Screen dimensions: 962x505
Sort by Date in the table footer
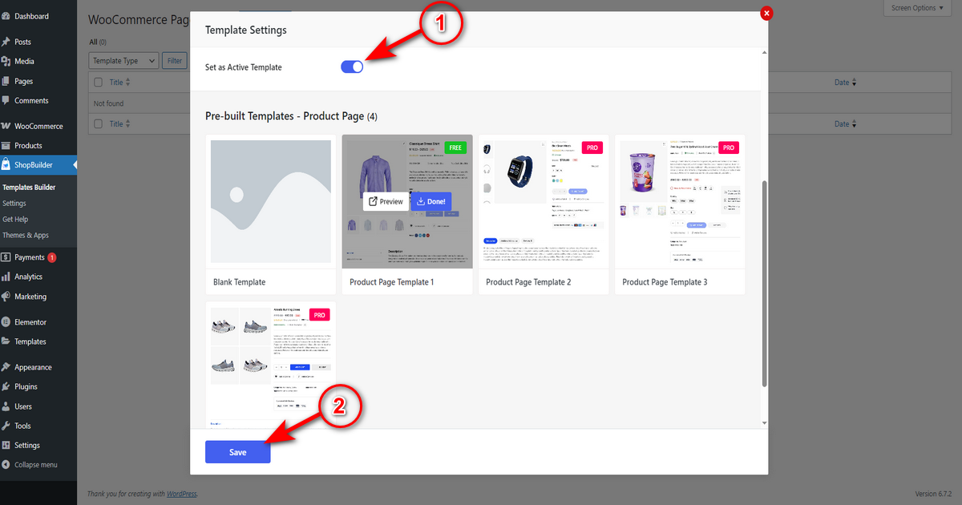846,124
